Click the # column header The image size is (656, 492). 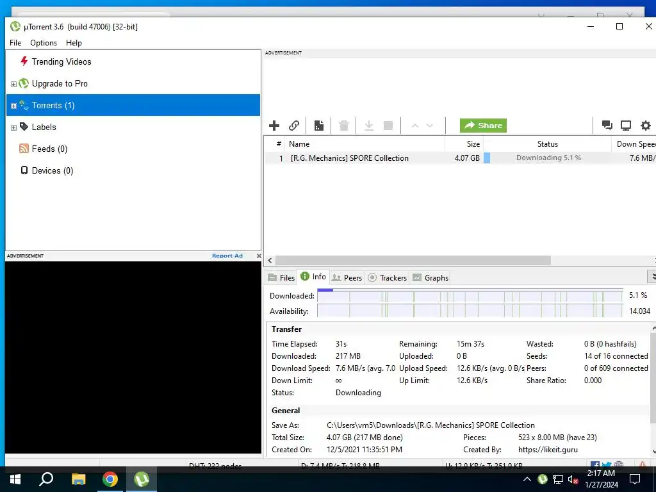coord(275,144)
